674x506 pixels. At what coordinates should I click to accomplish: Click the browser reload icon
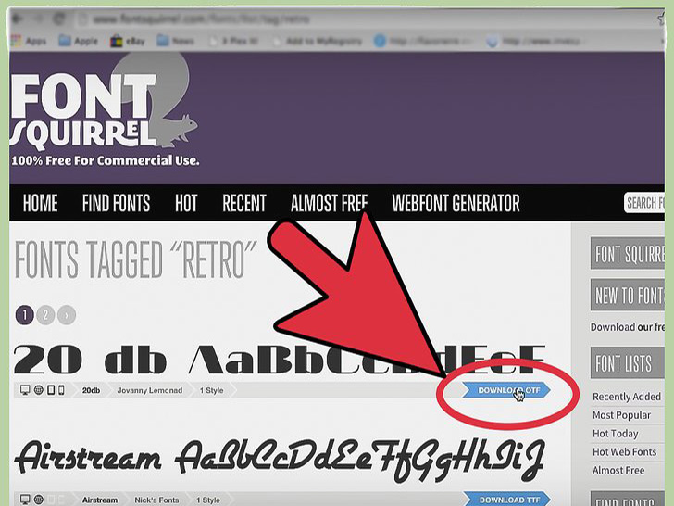59,19
